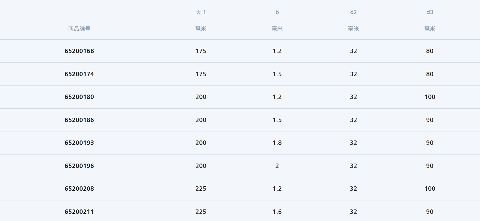The image size is (480, 221).
Task: Click the 商品编号 column header
Action: [x=79, y=29]
